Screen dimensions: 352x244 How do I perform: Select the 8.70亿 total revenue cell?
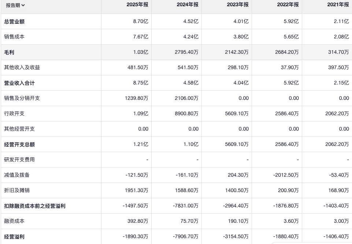(x=141, y=22)
